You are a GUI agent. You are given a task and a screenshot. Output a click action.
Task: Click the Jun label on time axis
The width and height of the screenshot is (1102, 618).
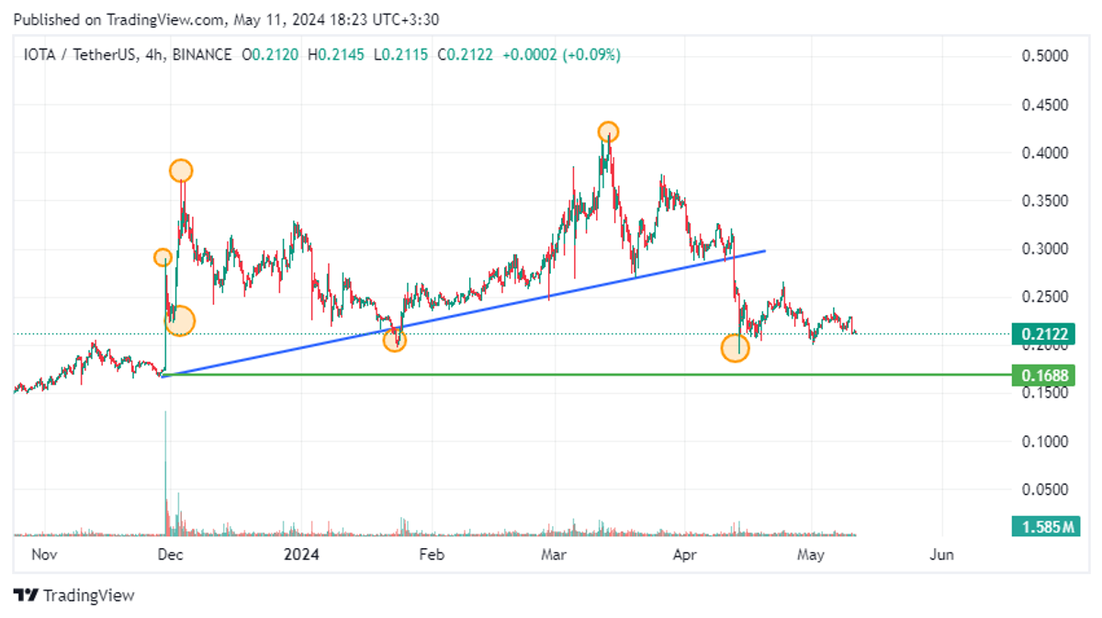[941, 555]
